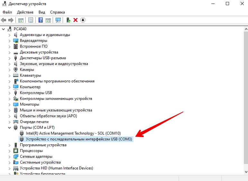Open the Файл menu
This screenshot has height=181, width=248.
pyautogui.click(x=7, y=12)
